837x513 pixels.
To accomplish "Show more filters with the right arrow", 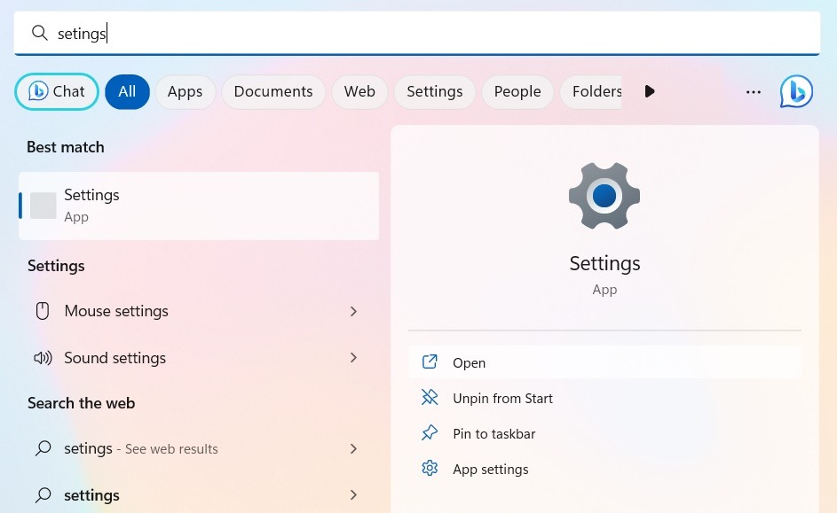I will click(x=650, y=91).
